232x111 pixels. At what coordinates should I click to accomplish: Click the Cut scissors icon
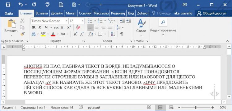click(x=22, y=21)
